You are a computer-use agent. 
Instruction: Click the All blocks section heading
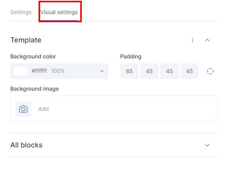point(26,145)
